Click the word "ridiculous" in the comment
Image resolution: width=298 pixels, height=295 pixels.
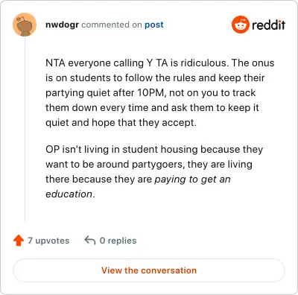(x=203, y=63)
